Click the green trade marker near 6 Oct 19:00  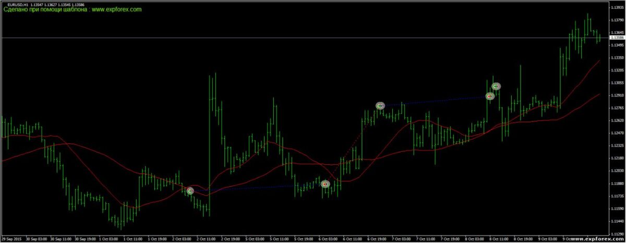pyautogui.click(x=380, y=106)
